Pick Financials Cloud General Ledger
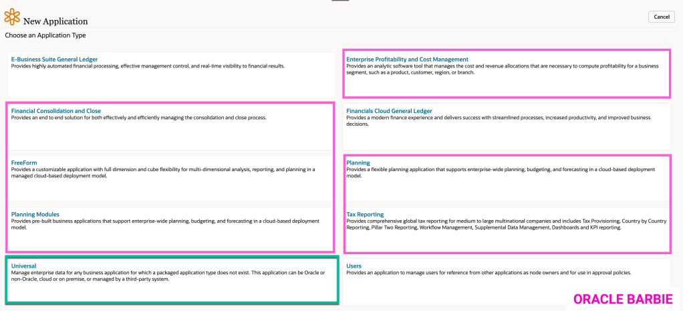683x311 pixels. [389, 111]
